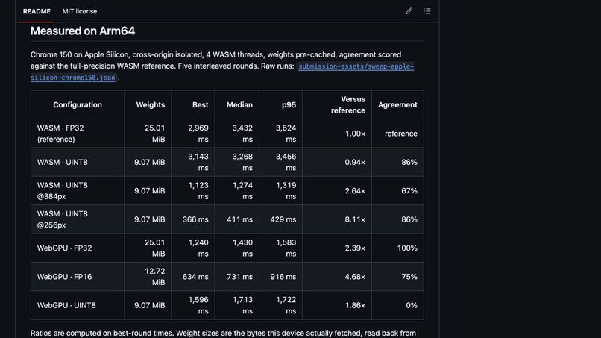Click the '3,143 ms' best cell

193,163
